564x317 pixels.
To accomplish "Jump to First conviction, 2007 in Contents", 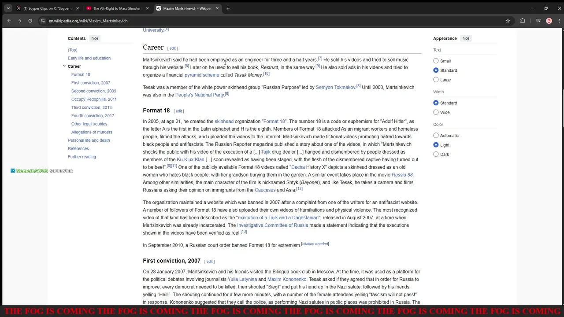I will [x=91, y=83].
